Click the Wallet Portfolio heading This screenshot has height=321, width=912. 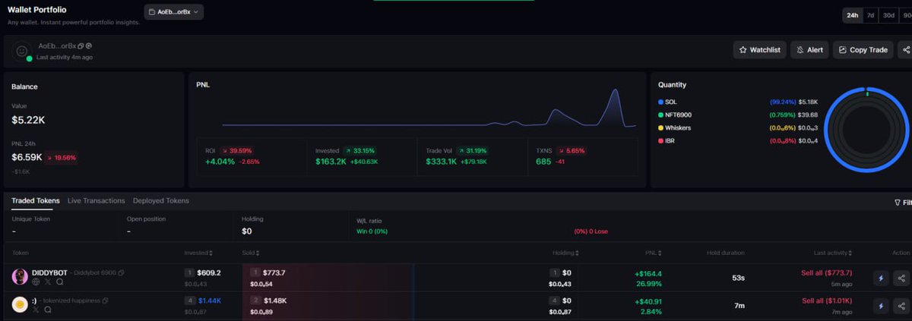coord(37,11)
